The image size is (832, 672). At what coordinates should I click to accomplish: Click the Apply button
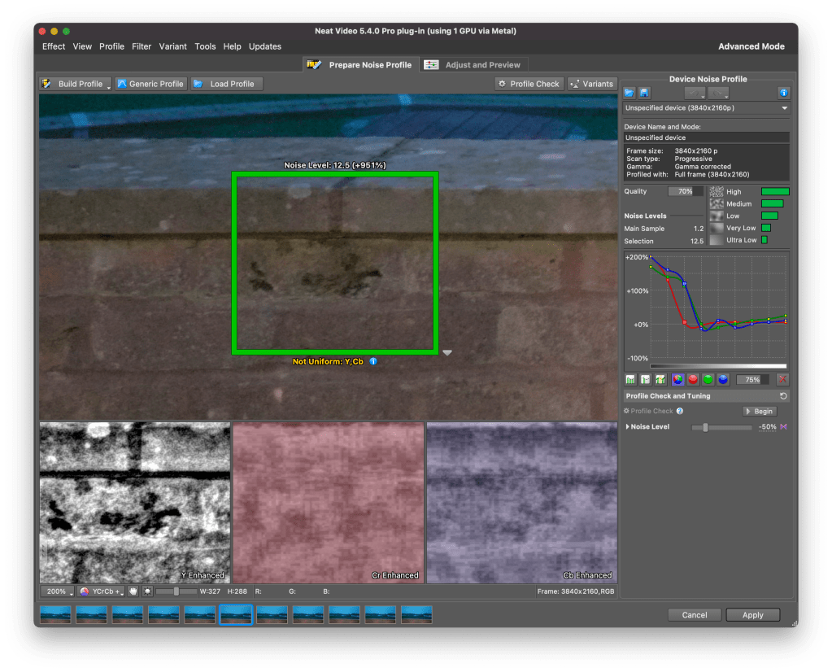(x=752, y=615)
